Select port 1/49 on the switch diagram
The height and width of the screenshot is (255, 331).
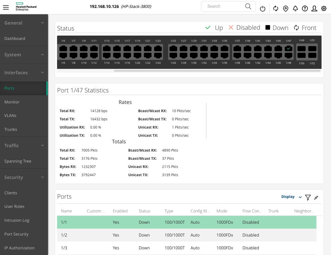coord(301,49)
